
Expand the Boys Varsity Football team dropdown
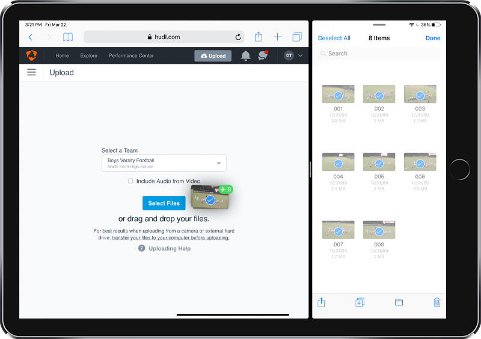(x=164, y=163)
